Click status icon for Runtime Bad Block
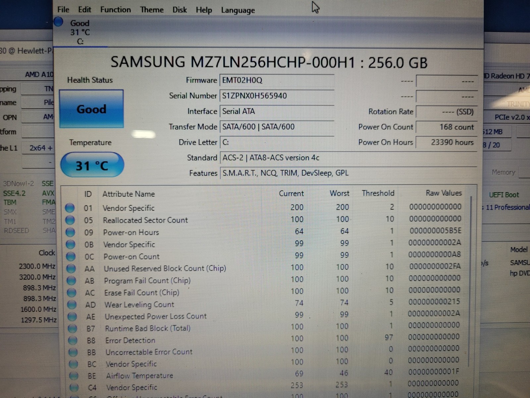Screen dimensions: 530x398 [73, 328]
